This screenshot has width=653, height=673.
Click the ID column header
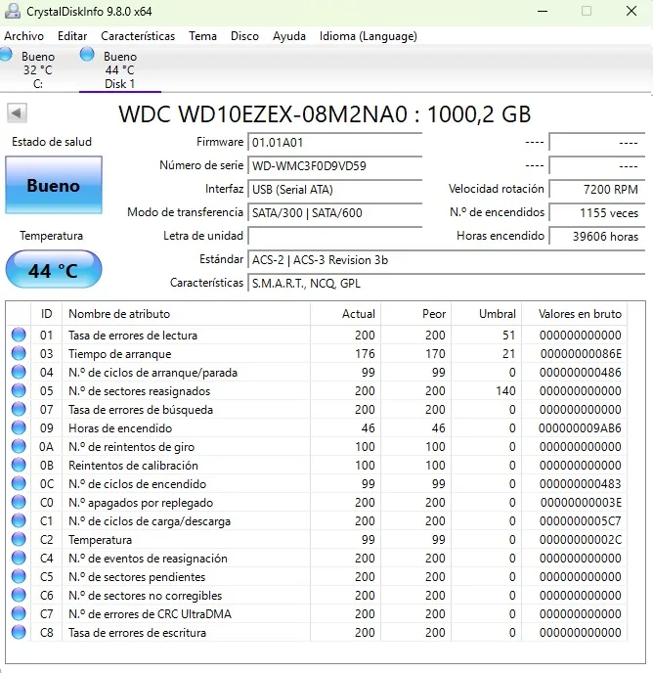[46, 314]
